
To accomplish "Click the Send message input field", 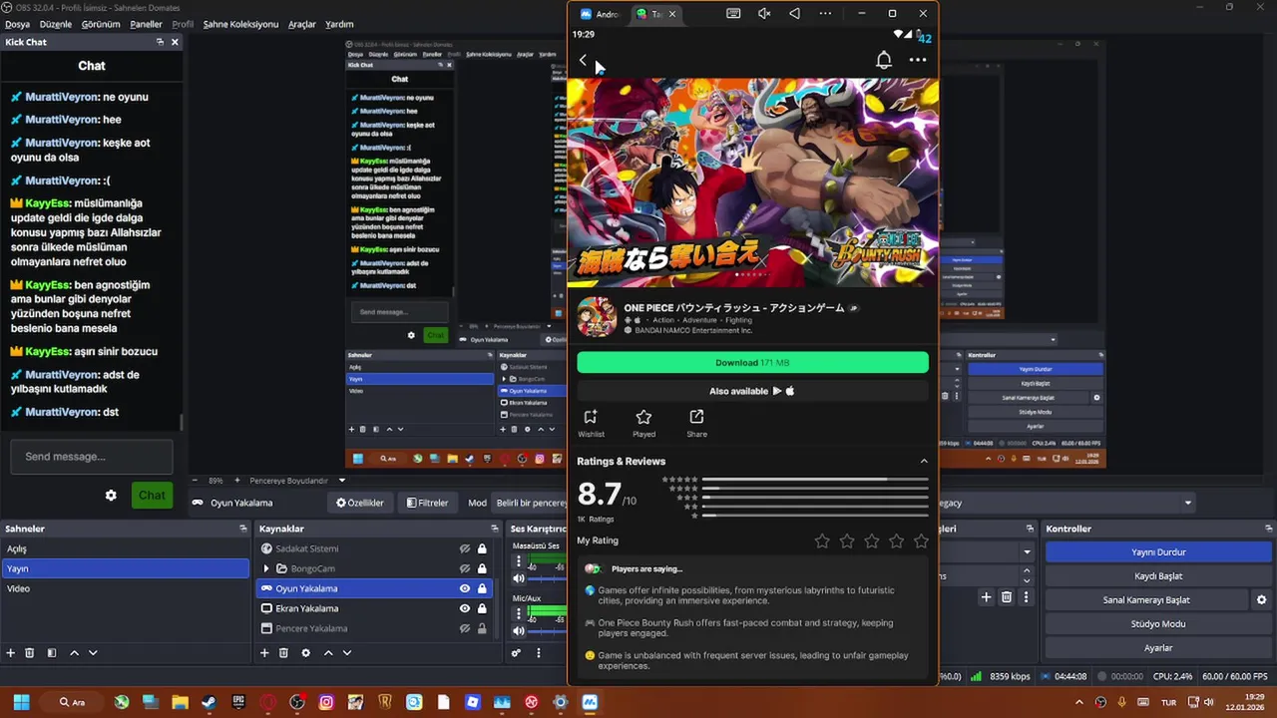I will (x=92, y=457).
